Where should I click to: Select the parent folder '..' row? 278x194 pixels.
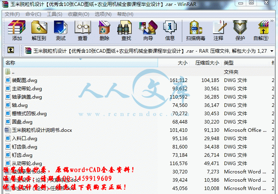139,72
